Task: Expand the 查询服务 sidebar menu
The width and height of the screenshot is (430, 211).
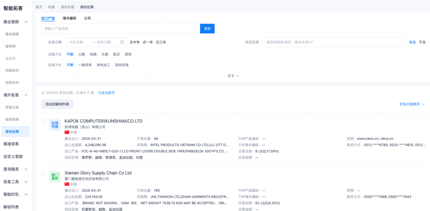Action: tap(26, 169)
